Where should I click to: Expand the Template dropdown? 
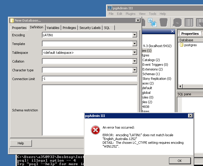point(134,44)
